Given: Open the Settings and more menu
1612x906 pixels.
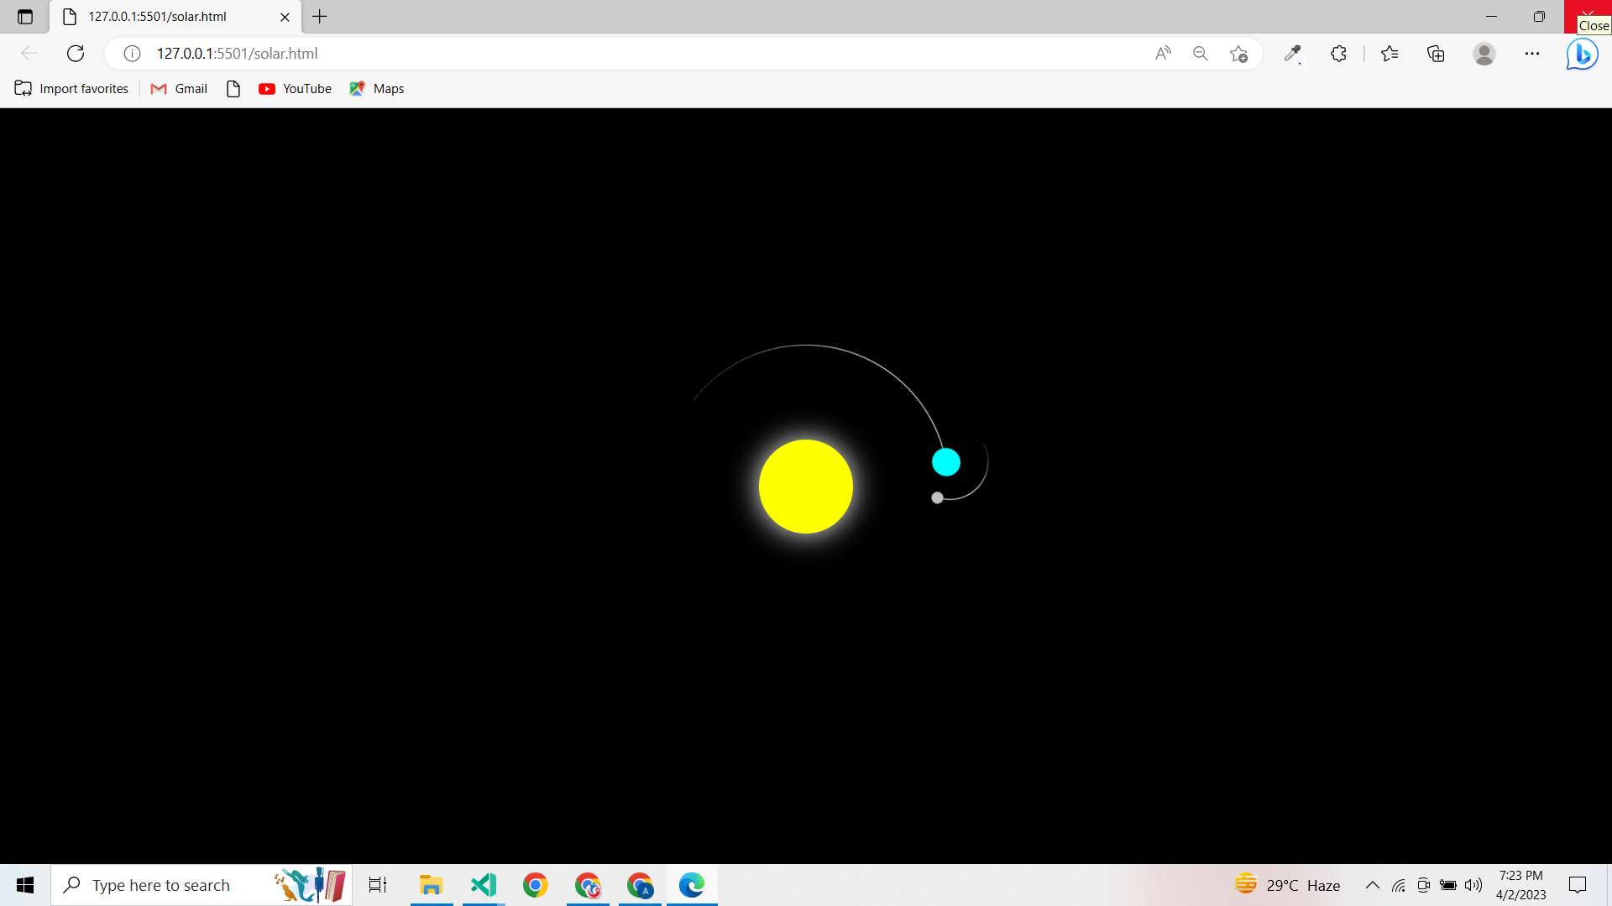Looking at the screenshot, I should point(1533,53).
